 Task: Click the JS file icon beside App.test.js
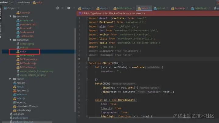pyautogui.click(x=14, y=90)
